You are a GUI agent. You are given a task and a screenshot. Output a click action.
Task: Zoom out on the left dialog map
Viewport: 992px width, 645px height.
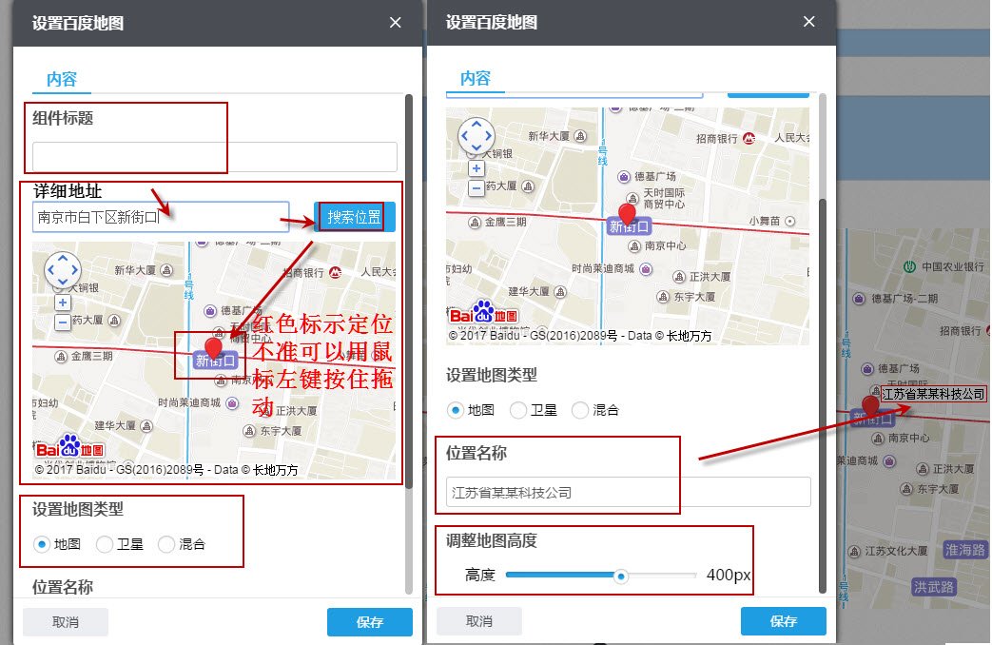point(63,323)
